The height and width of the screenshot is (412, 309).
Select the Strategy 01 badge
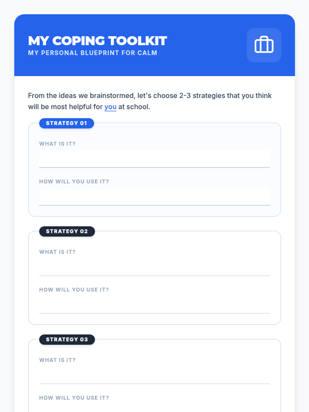click(66, 123)
